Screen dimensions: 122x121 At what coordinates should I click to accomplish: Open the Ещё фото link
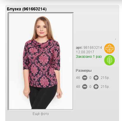41,114
